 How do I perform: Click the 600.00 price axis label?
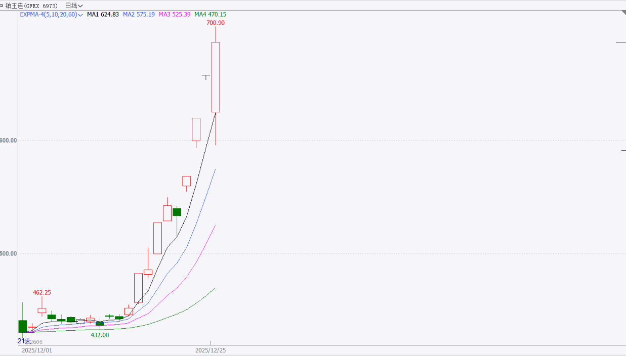[x=9, y=141]
